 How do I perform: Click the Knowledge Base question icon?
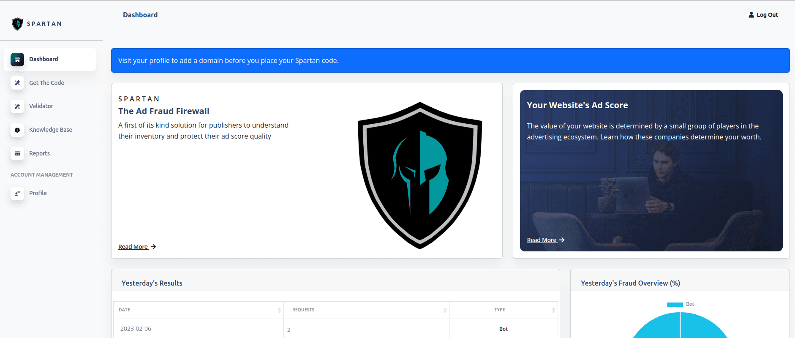coord(17,130)
